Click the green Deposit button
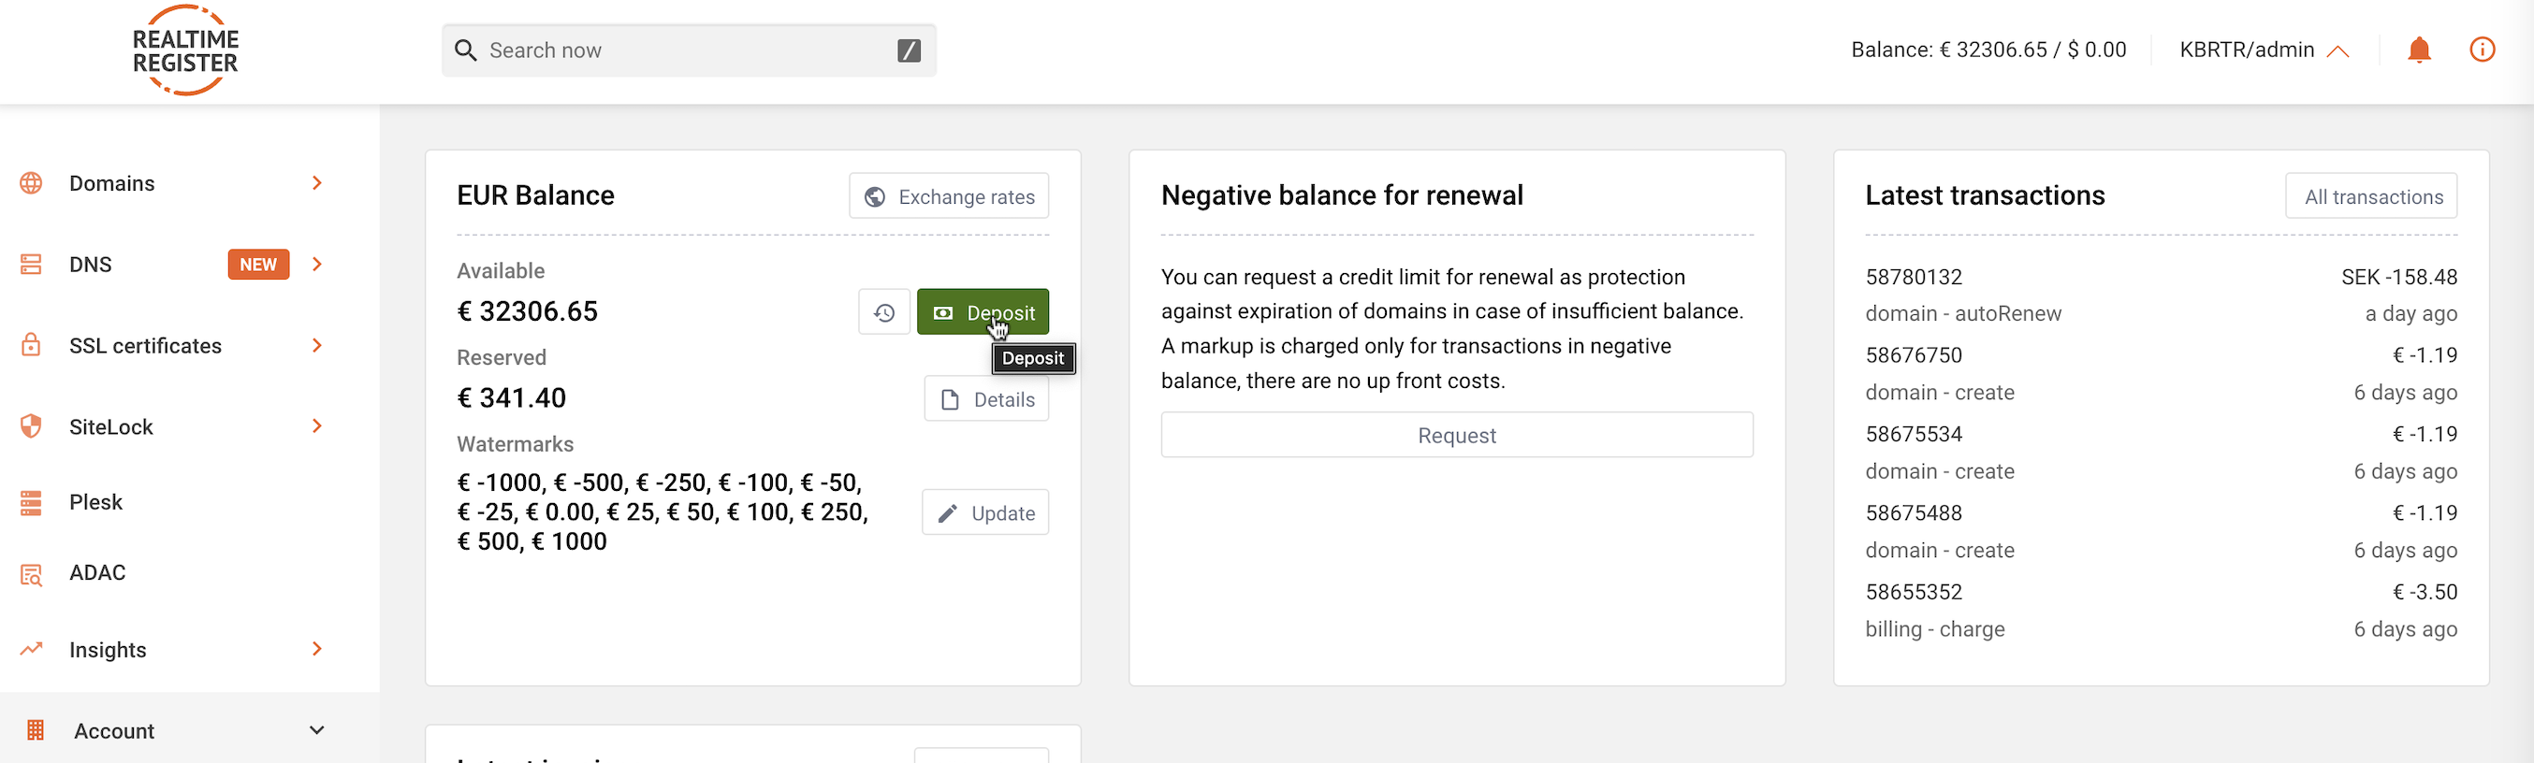The height and width of the screenshot is (763, 2534). pos(983,312)
